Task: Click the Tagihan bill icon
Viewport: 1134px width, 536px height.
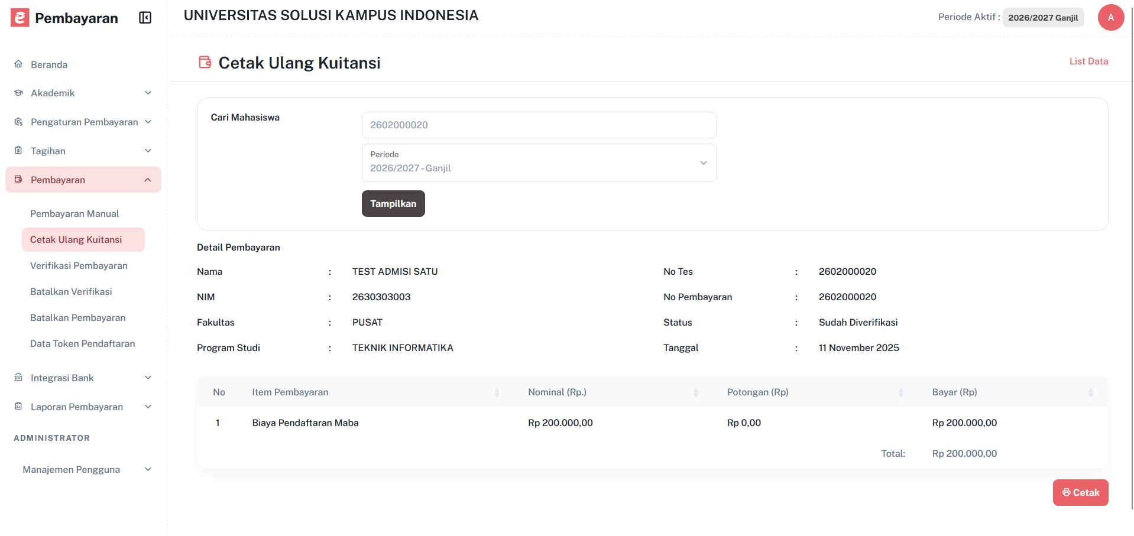Action: [x=18, y=150]
